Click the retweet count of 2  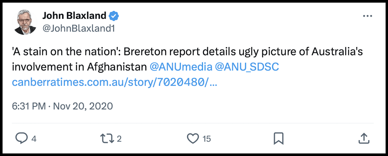[119, 139]
